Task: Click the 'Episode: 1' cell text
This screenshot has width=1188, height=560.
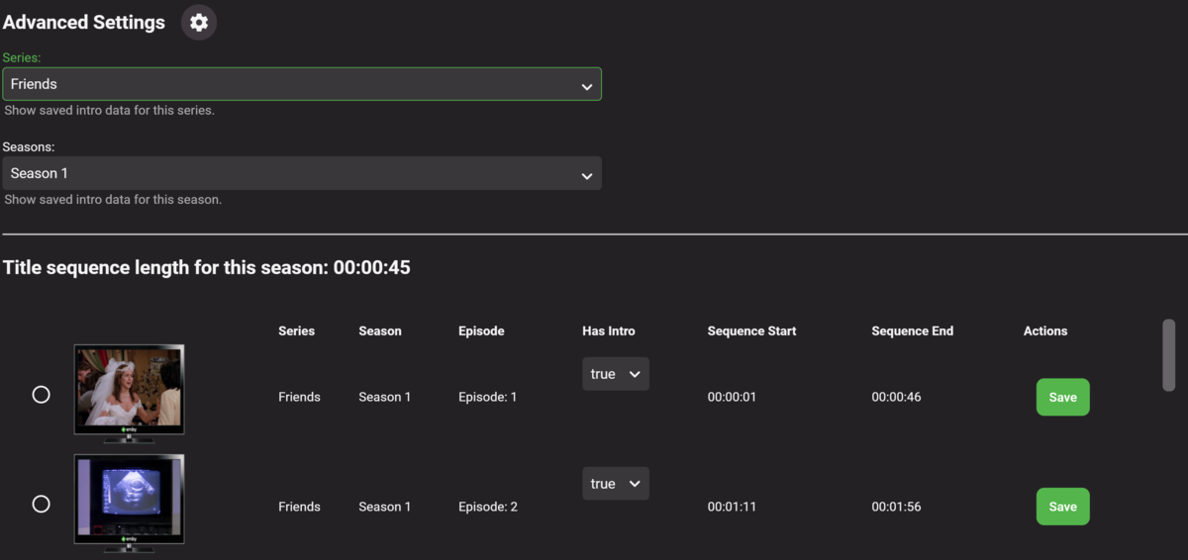Action: click(488, 397)
